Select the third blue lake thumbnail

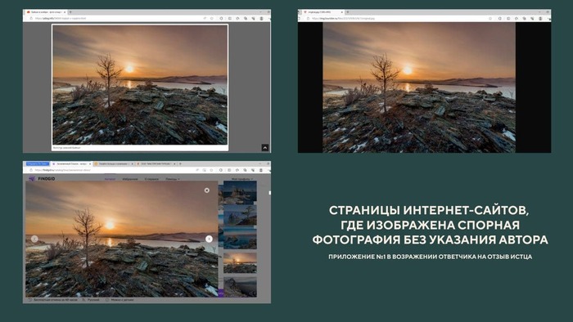point(239,238)
